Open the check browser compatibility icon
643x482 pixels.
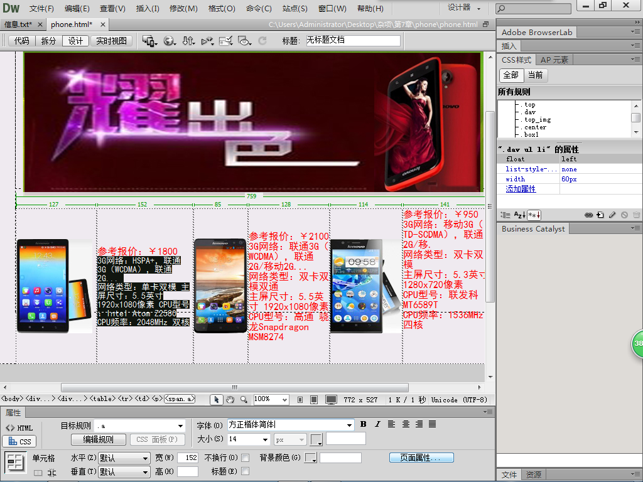click(225, 41)
